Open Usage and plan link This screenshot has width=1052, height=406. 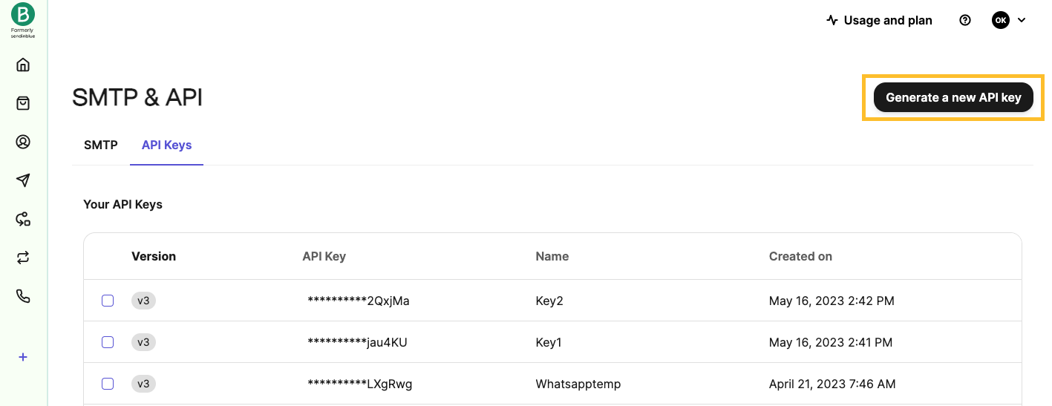[x=879, y=21]
